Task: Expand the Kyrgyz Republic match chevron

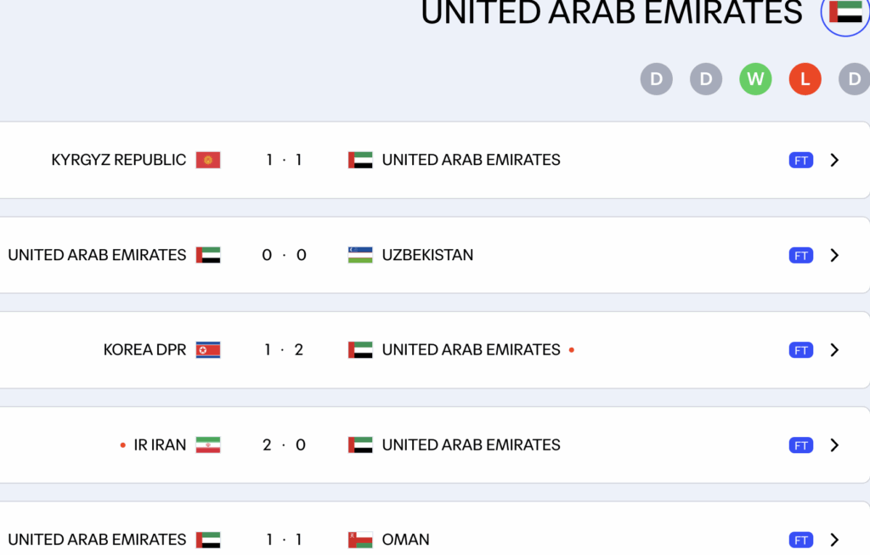Action: [x=834, y=160]
